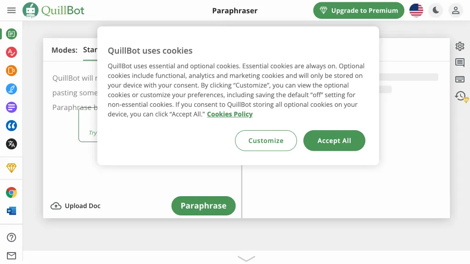
Task: Open the user account menu
Action: pyautogui.click(x=455, y=11)
